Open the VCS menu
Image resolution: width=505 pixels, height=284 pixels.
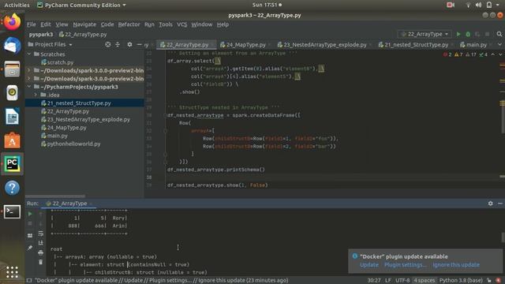[181, 24]
